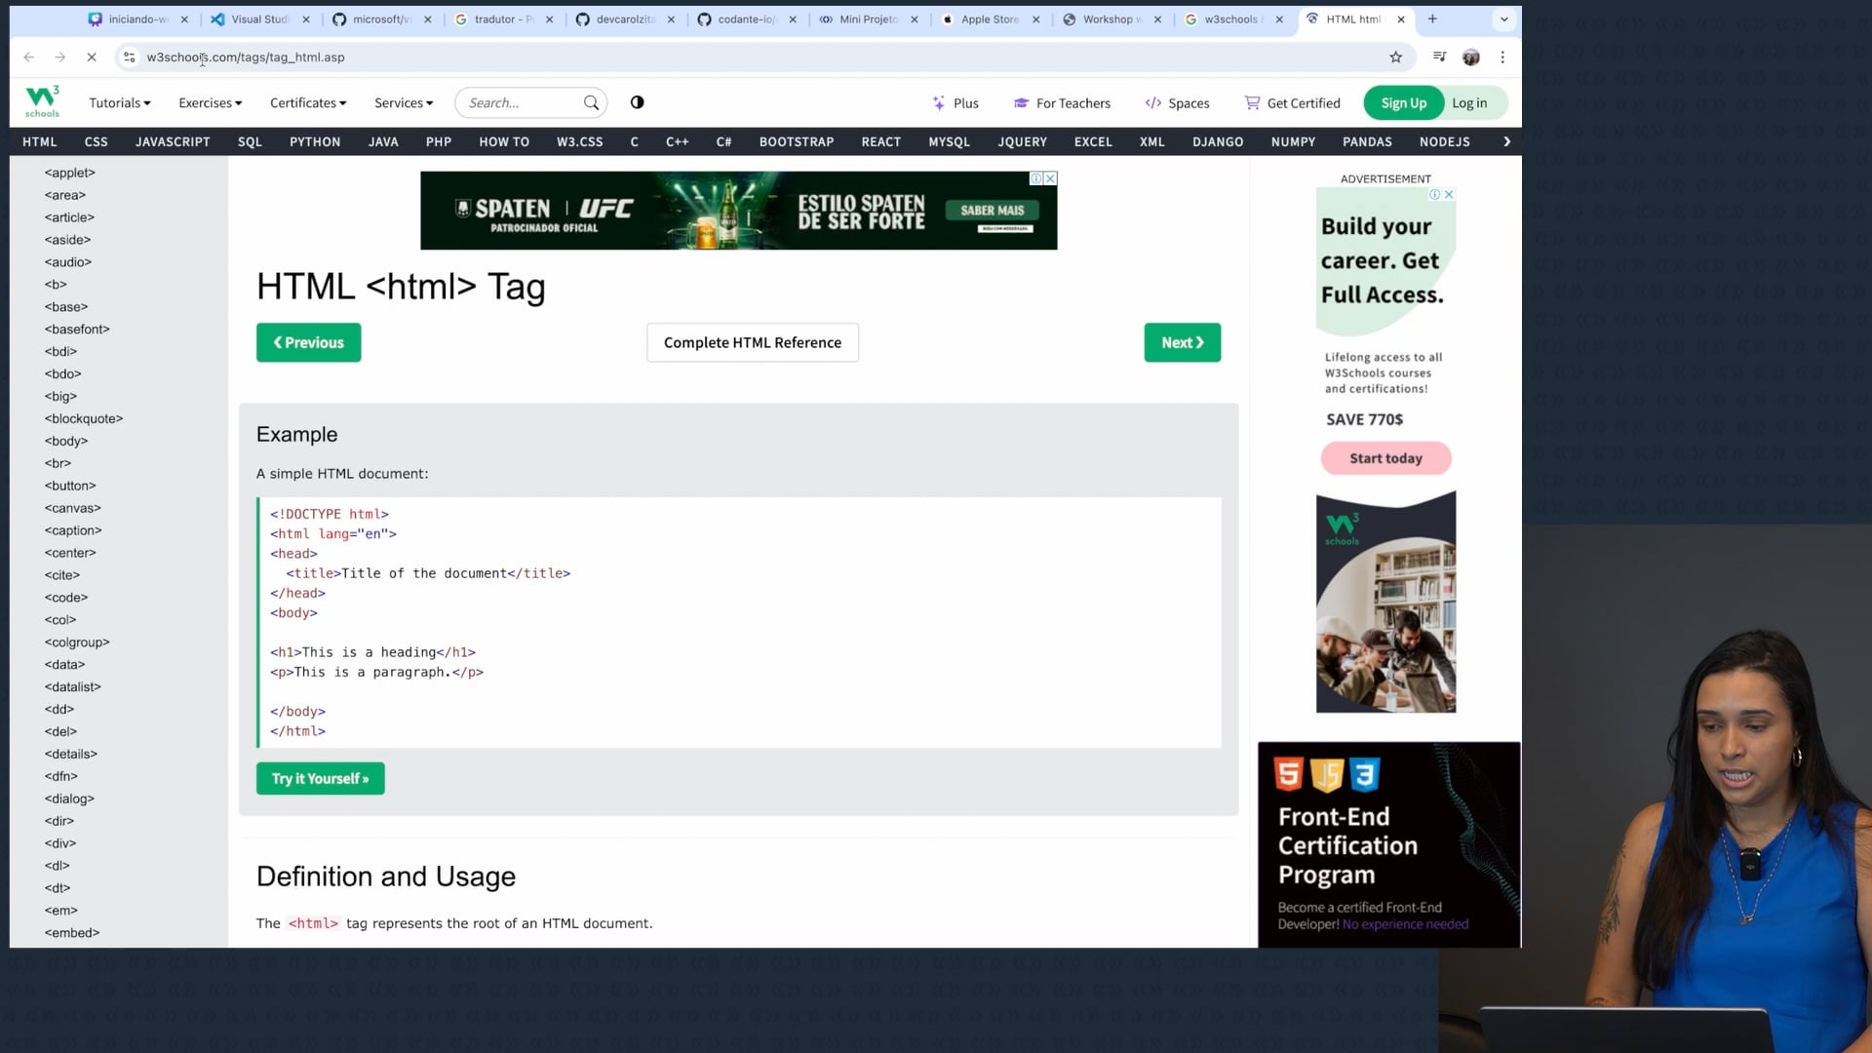Viewport: 1872px width, 1053px height.
Task: Switch to the Workshop tab
Action: click(1111, 19)
